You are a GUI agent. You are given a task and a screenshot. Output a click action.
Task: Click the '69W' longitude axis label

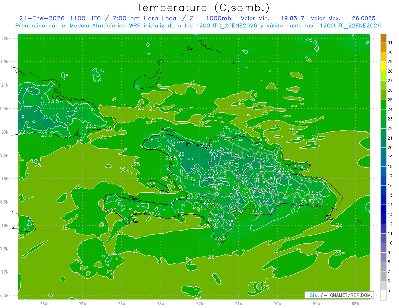[317, 303]
